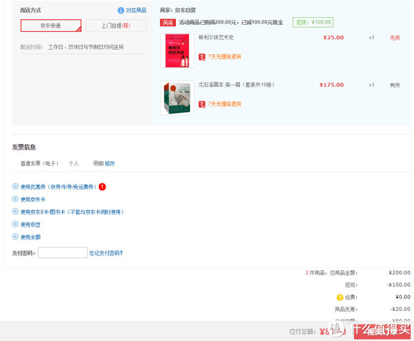Screen dimensions: 414x341
Task: Click the red coupon count badge
Action: pyautogui.click(x=102, y=187)
